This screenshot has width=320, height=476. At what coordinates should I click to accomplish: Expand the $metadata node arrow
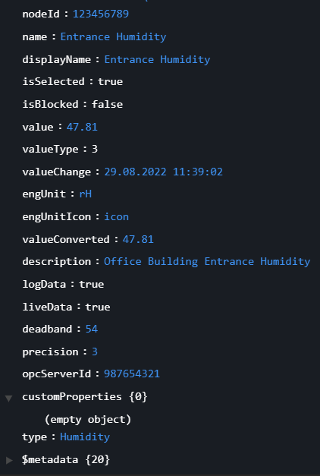pyautogui.click(x=9, y=460)
